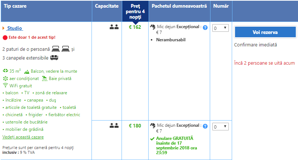Click the help icon beside second breakfast offer
The width and height of the screenshot is (298, 160).
coord(205,126)
